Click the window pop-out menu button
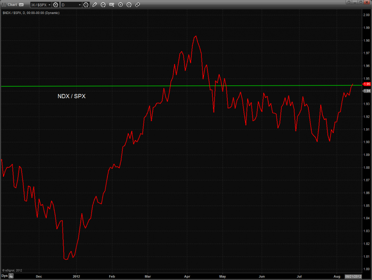 click(x=348, y=3)
